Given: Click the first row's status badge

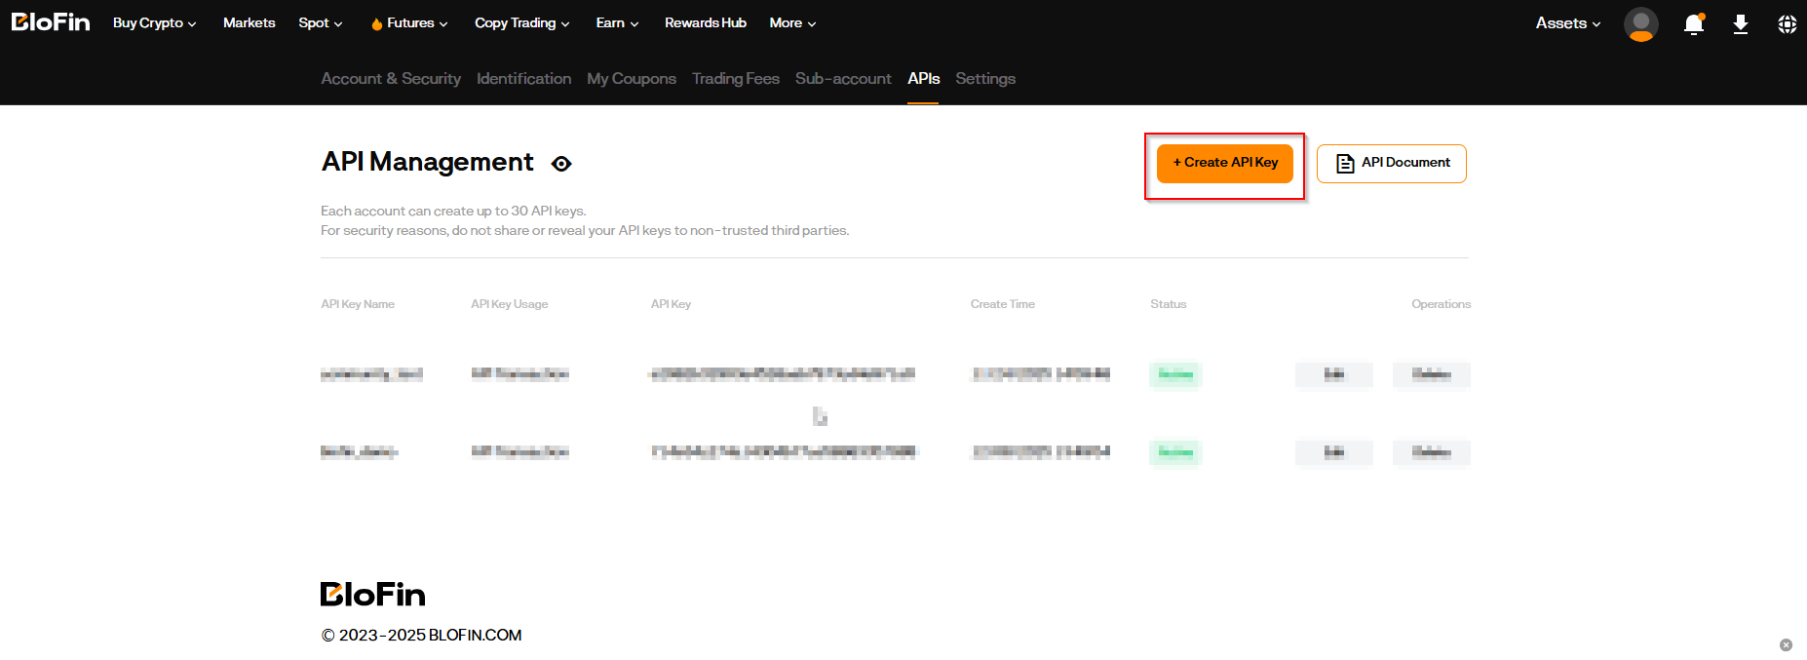Looking at the screenshot, I should point(1175,374).
